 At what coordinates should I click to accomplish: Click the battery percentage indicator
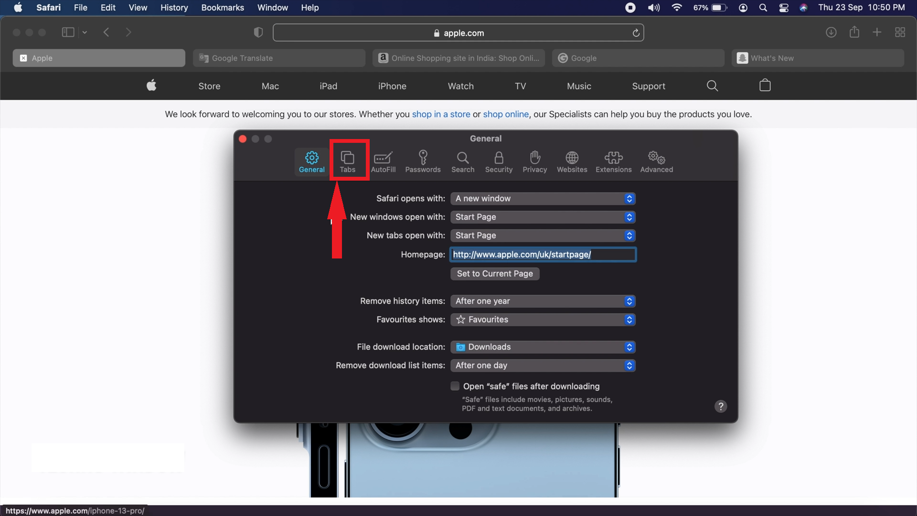702,8
